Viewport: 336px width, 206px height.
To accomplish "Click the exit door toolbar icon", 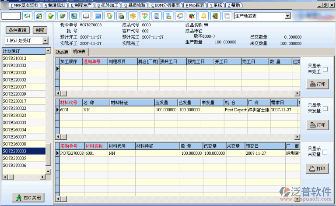I will (215, 16).
